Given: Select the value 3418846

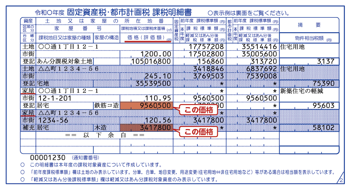Looking at the screenshot, I should (x=208, y=68).
